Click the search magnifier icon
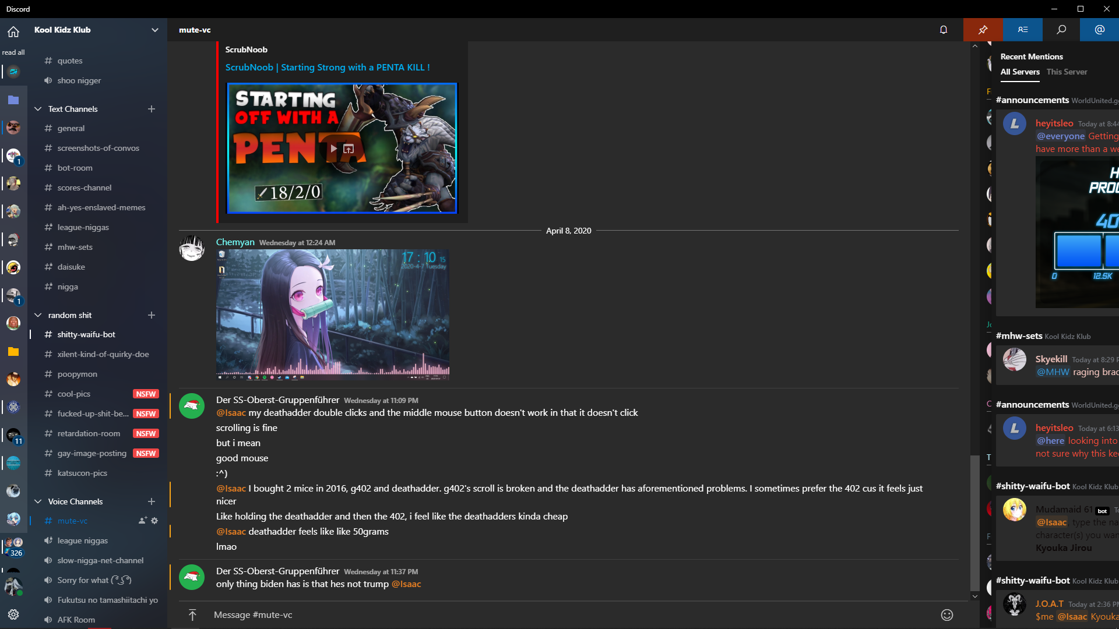The height and width of the screenshot is (629, 1119). pos(1061,30)
